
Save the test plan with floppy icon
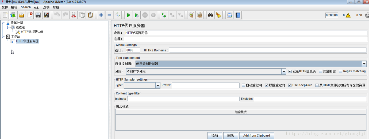pos(38,15)
